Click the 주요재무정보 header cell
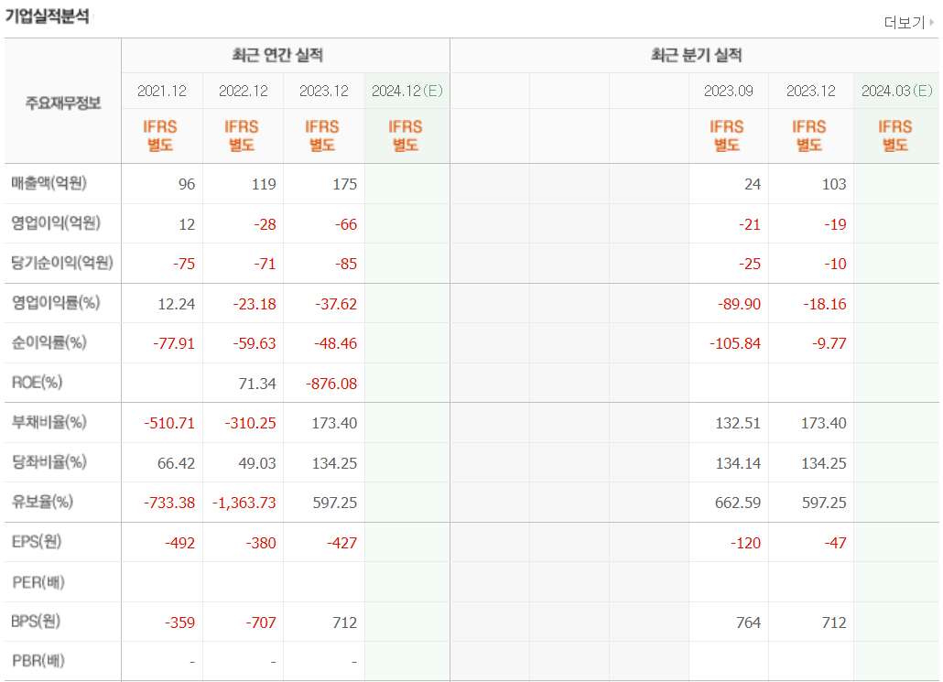 click(x=62, y=103)
